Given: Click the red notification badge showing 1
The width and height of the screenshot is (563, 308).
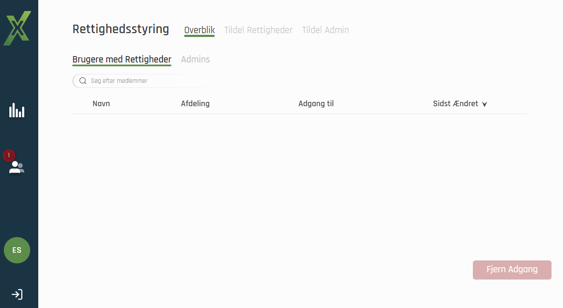Looking at the screenshot, I should (9, 155).
